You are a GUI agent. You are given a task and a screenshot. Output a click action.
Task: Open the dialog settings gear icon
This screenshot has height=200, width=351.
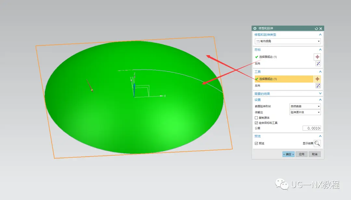coord(255,28)
